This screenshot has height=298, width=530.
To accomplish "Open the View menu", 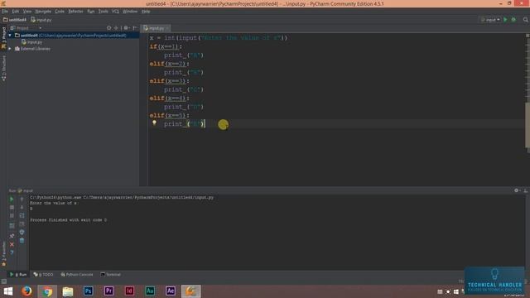I will (27, 11).
